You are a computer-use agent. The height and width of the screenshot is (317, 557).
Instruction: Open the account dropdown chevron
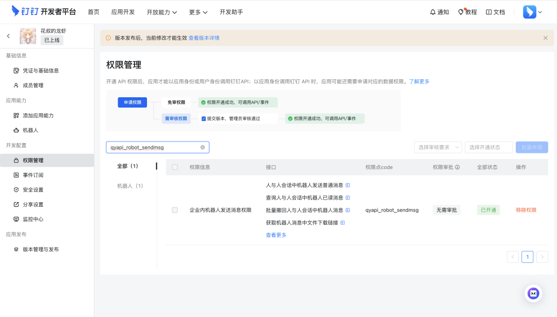(x=540, y=12)
